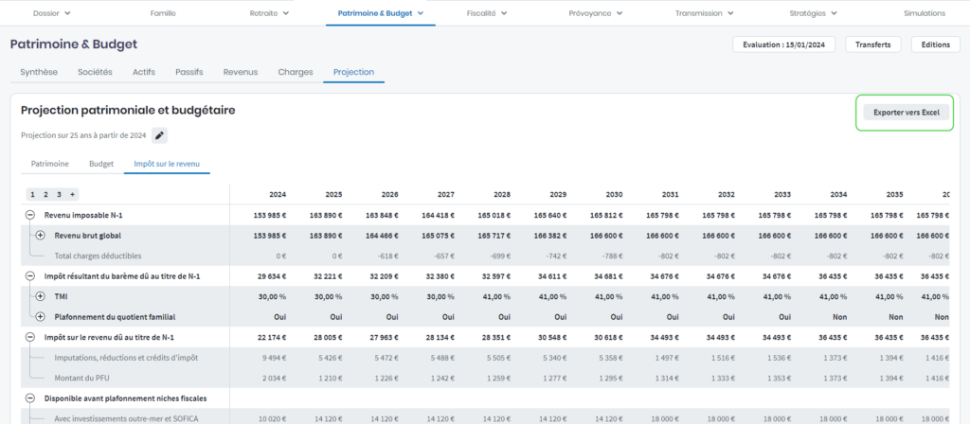Open the Dossier dropdown menu
Image resolution: width=970 pixels, height=424 pixels.
52,13
